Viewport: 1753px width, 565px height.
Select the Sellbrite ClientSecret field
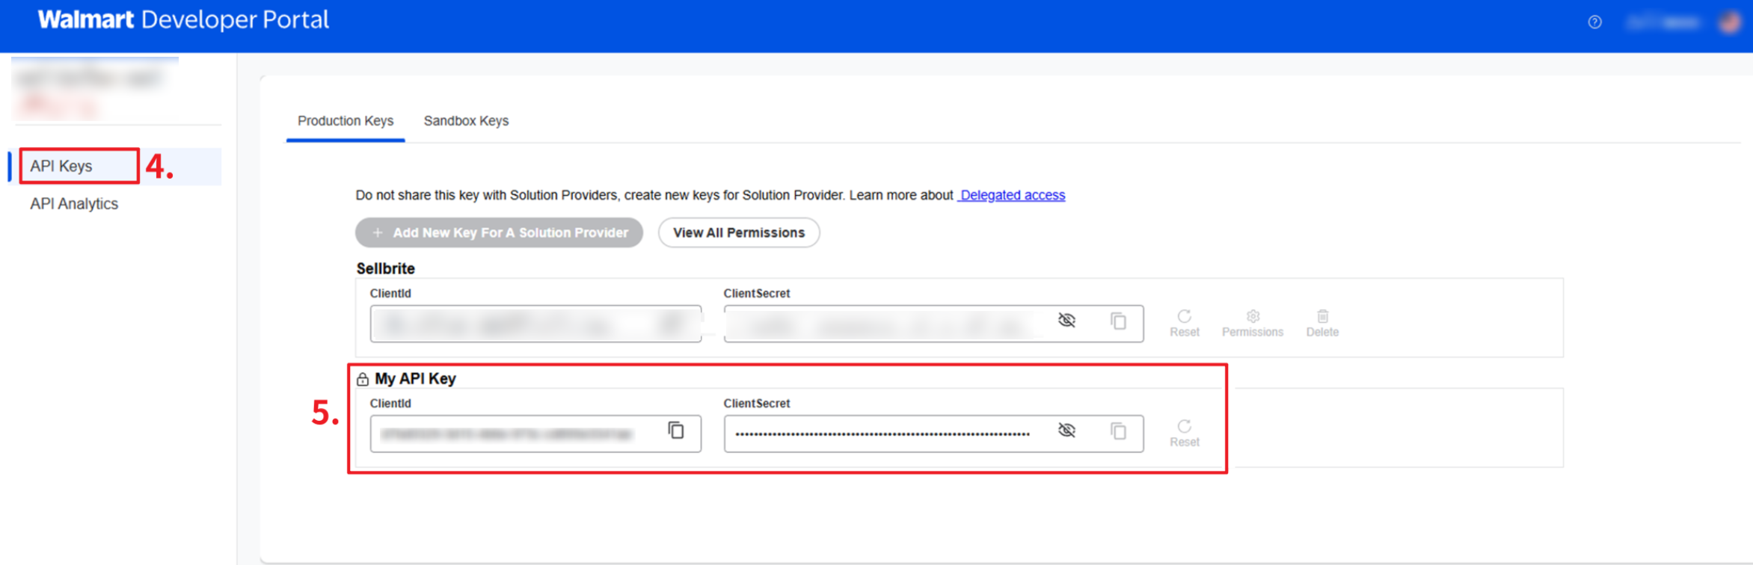[x=933, y=324]
